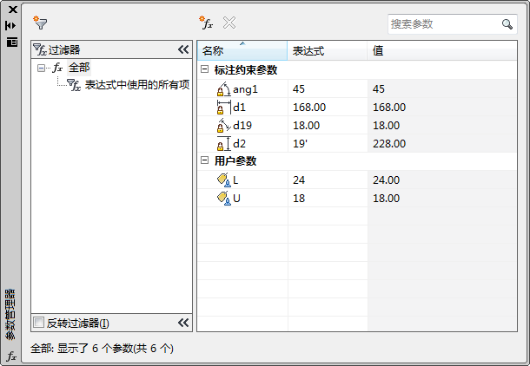This screenshot has width=530, height=366.
Task: Collapse the 全部 tree node
Action: point(41,68)
